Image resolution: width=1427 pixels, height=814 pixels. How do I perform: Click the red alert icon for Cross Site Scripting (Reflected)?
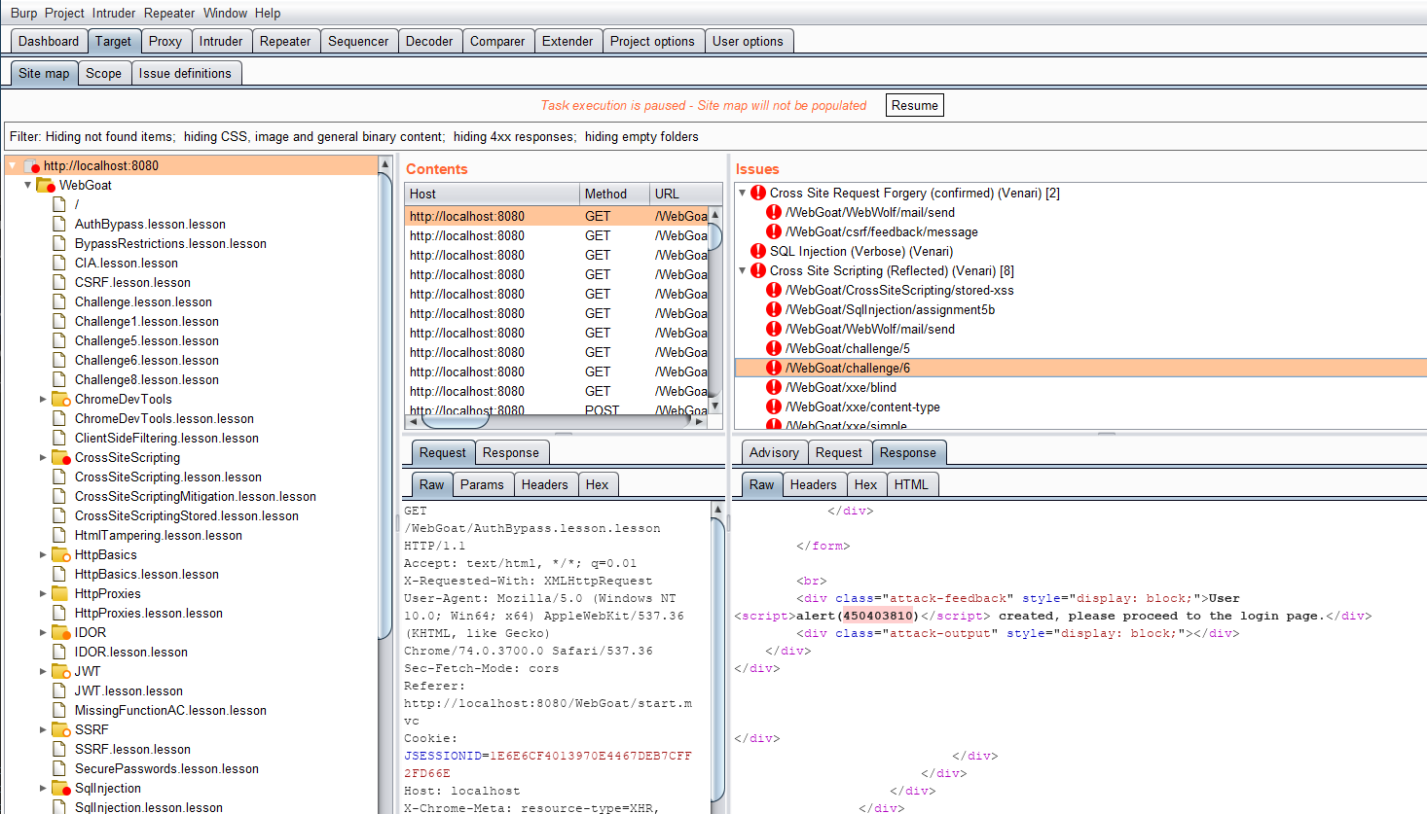click(758, 270)
